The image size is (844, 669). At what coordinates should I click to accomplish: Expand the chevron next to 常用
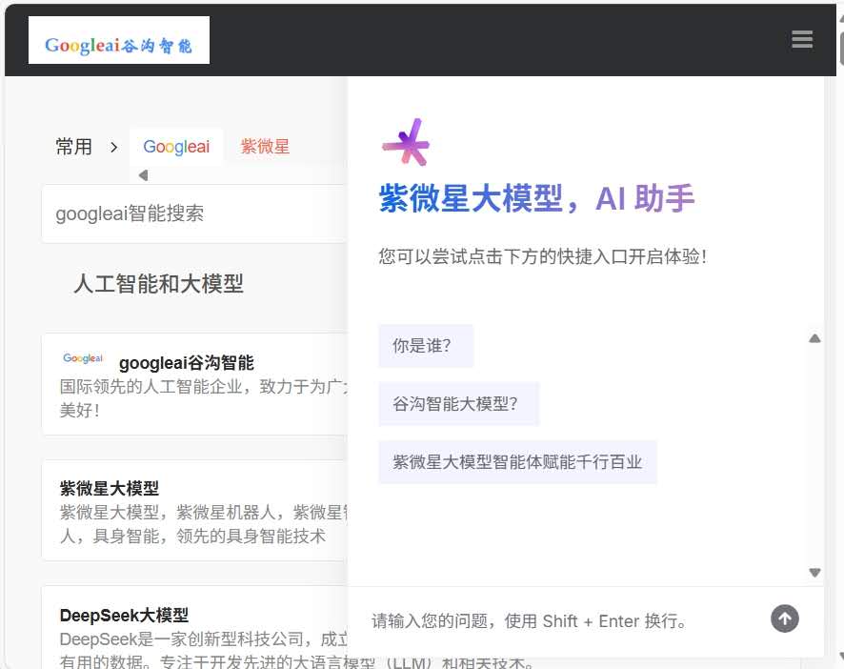click(x=114, y=147)
